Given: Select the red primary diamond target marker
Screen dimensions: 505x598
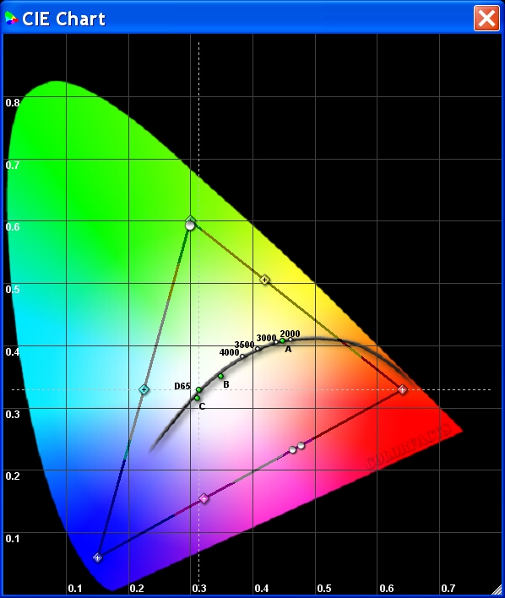Looking at the screenshot, I should pos(402,389).
